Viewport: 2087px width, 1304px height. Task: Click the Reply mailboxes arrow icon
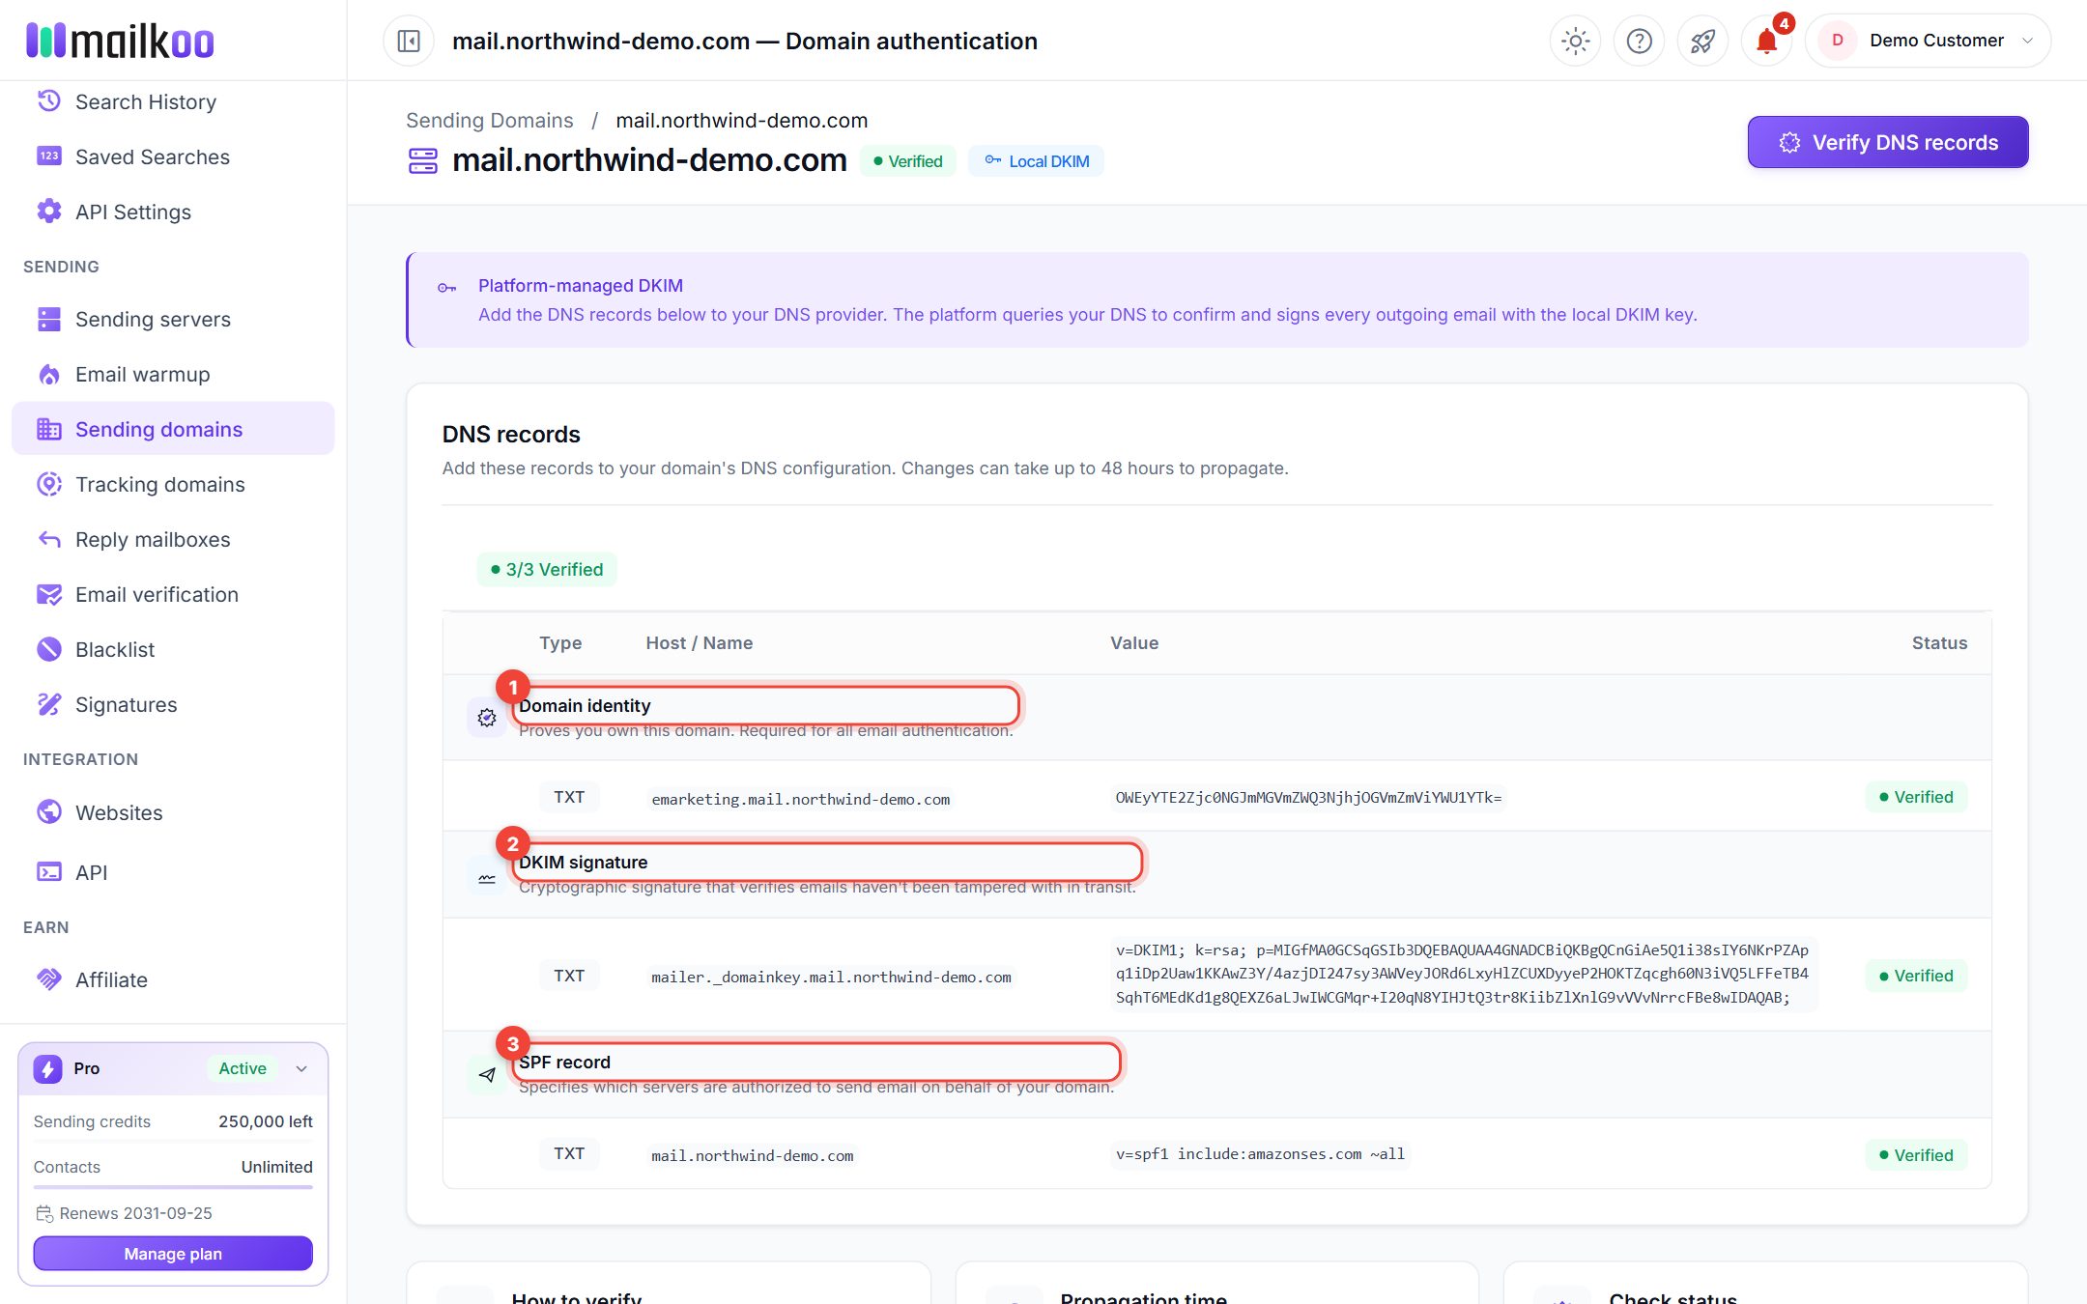coord(48,539)
